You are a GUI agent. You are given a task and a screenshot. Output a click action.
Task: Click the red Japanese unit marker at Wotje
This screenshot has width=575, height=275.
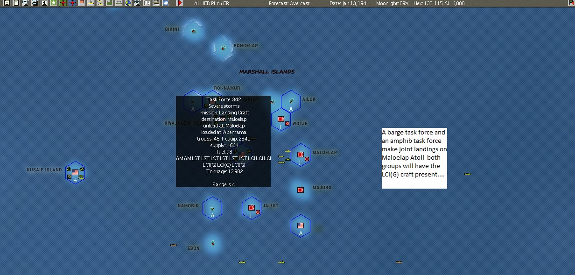[x=288, y=123]
